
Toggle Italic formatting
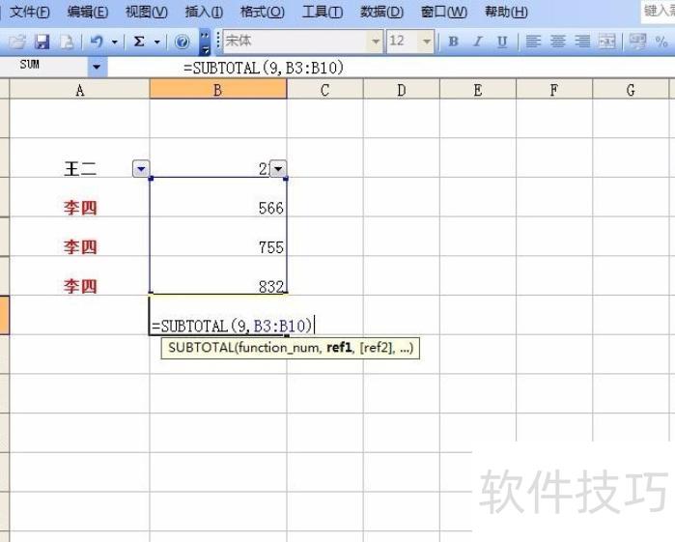477,42
